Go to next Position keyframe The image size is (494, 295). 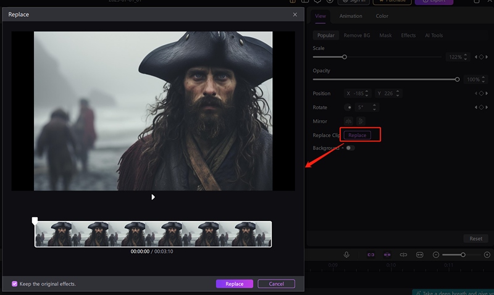(x=487, y=94)
